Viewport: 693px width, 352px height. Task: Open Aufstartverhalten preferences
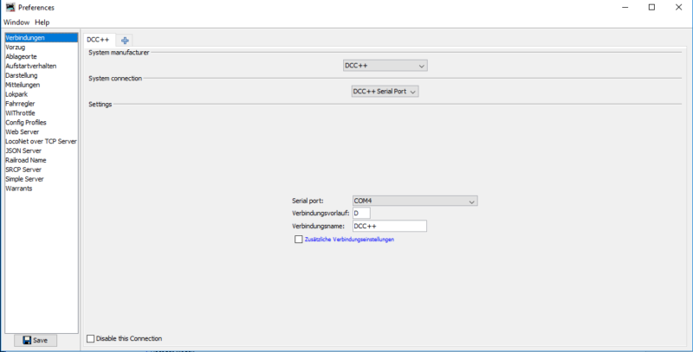[x=42, y=67]
